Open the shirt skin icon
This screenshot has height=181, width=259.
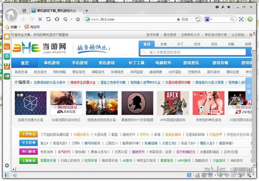[x=229, y=7]
